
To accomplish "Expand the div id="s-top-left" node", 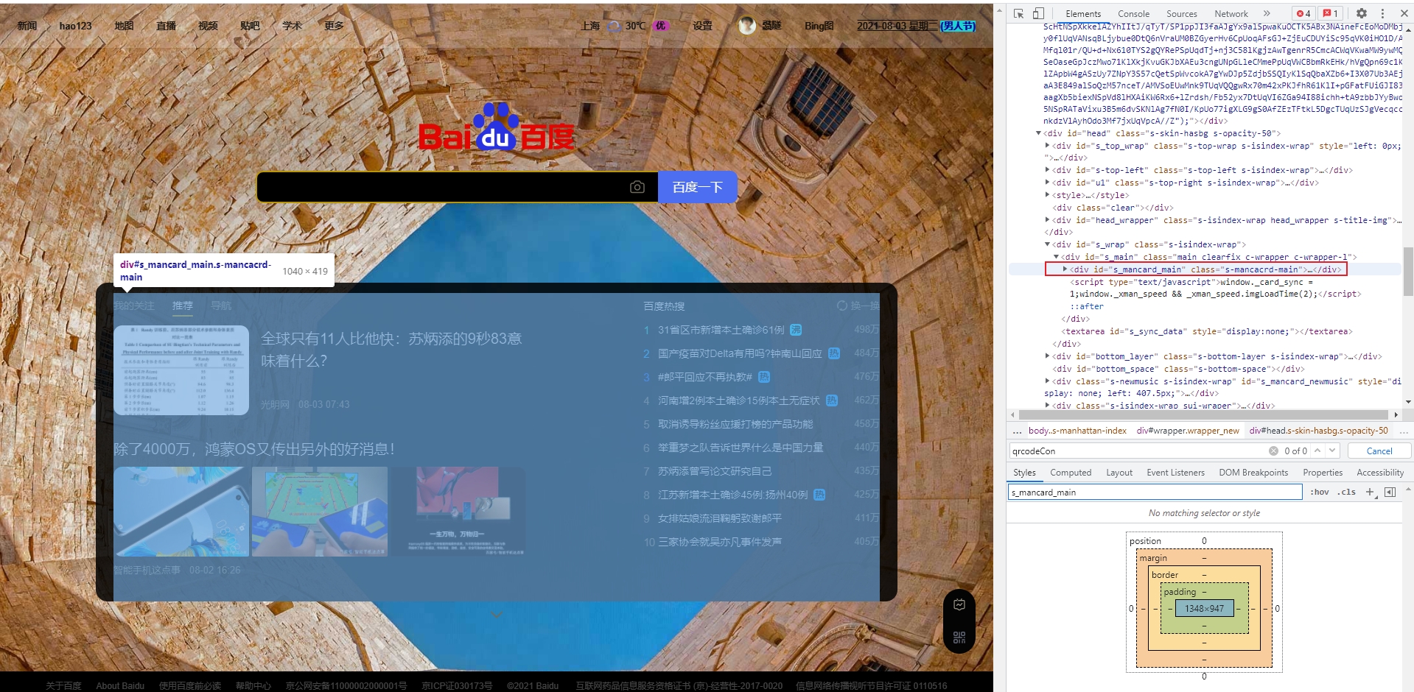I will tap(1047, 170).
